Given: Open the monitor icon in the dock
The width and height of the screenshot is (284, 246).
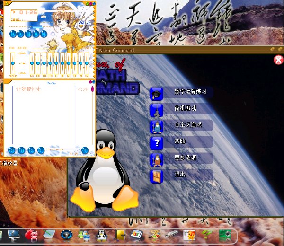Looking at the screenshot, I should click(14, 235).
